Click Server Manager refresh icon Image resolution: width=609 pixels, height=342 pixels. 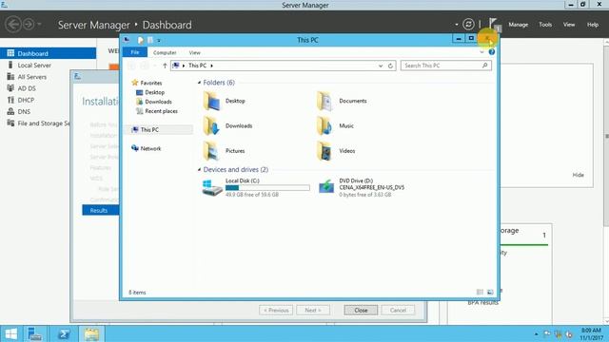pyautogui.click(x=468, y=25)
